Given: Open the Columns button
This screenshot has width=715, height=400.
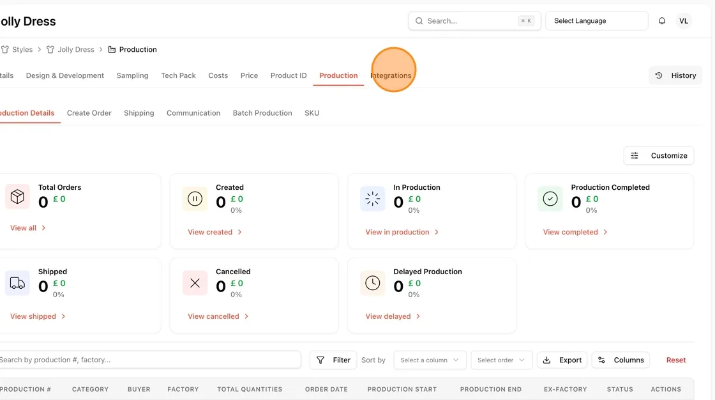Looking at the screenshot, I should click(621, 360).
